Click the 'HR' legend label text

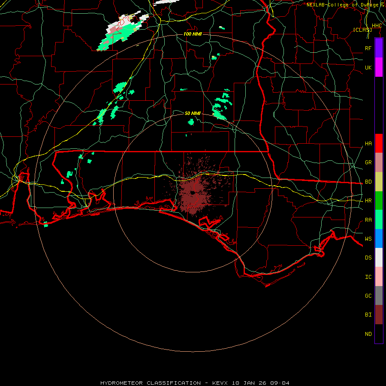point(368,201)
